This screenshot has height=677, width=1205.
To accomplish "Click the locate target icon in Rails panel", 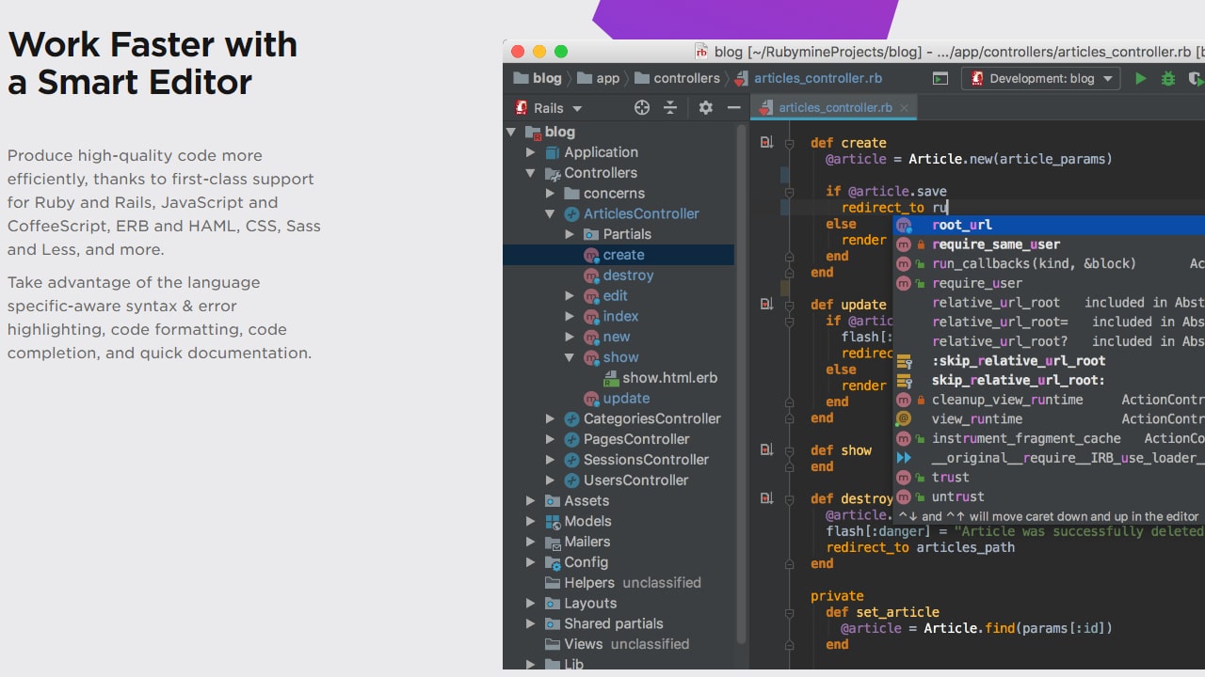I will [x=642, y=108].
